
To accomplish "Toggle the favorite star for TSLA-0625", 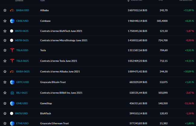I will coord(5,61).
